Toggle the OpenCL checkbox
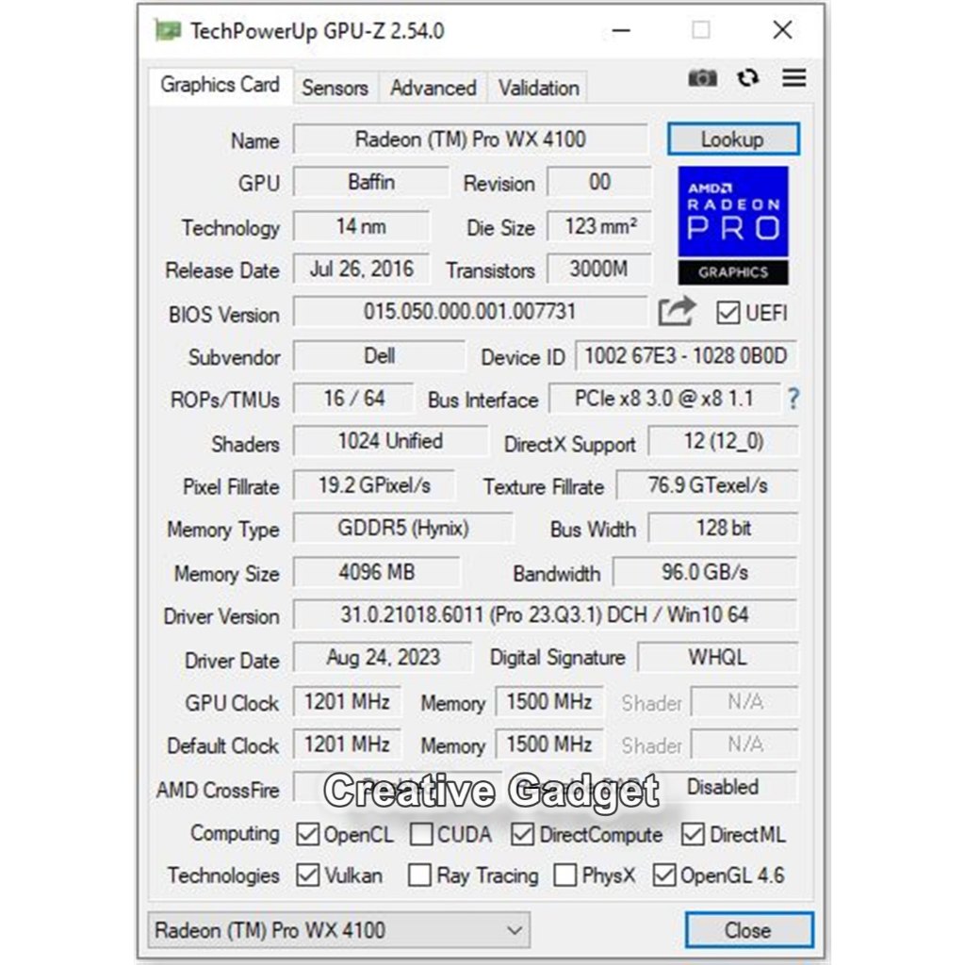 (307, 835)
